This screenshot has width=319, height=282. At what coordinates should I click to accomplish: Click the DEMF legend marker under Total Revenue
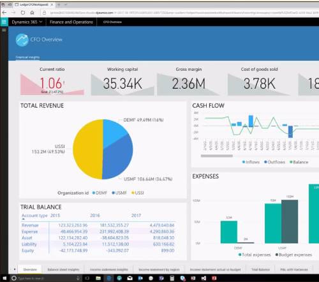tap(94, 193)
